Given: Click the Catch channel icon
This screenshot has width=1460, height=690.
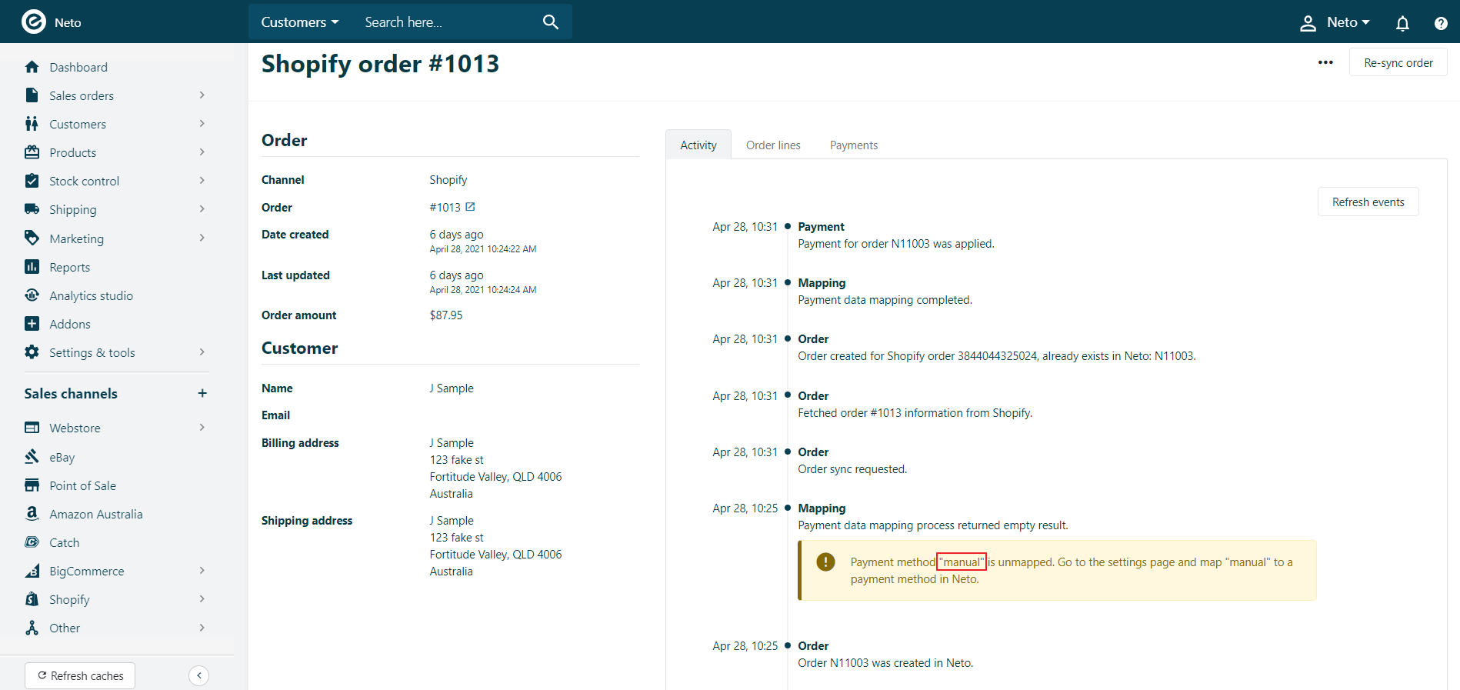Looking at the screenshot, I should pos(32,542).
